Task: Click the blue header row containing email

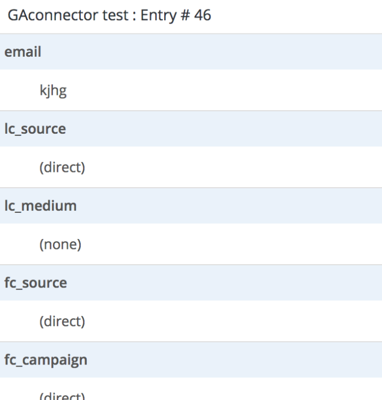Action: pos(218,52)
